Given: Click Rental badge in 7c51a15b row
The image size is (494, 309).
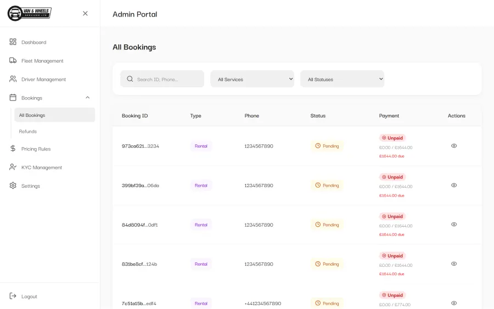Looking at the screenshot, I should click(x=201, y=304).
